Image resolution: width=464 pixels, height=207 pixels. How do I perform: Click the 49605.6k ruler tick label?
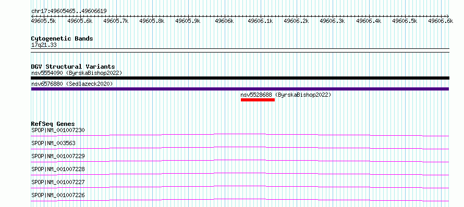[80, 21]
